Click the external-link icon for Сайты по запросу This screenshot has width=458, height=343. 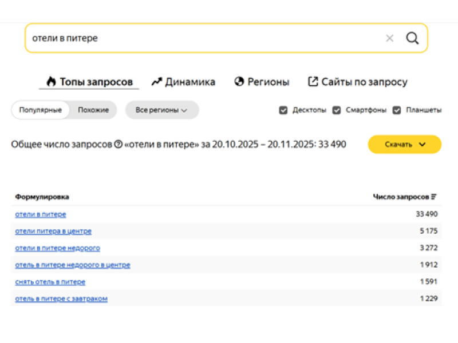312,81
